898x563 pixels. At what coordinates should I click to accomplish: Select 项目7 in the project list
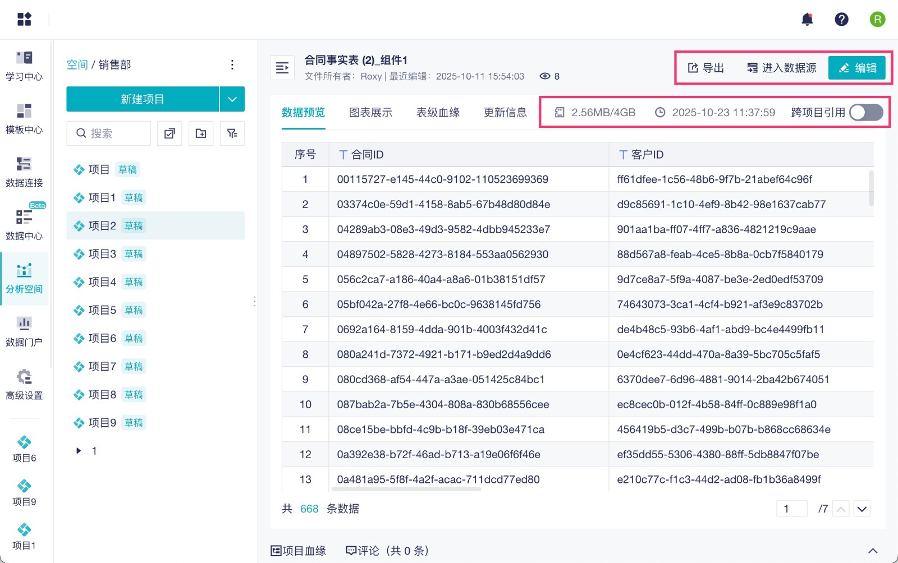pyautogui.click(x=155, y=366)
